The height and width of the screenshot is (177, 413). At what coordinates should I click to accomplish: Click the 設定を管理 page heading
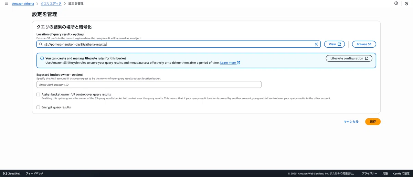[x=45, y=14]
